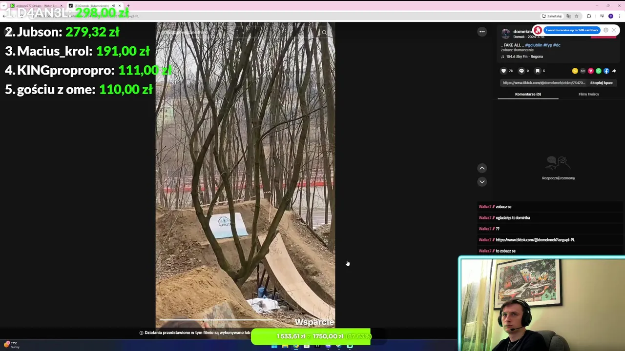Open cashback popup settings gear
625x351 pixels.
[606, 30]
